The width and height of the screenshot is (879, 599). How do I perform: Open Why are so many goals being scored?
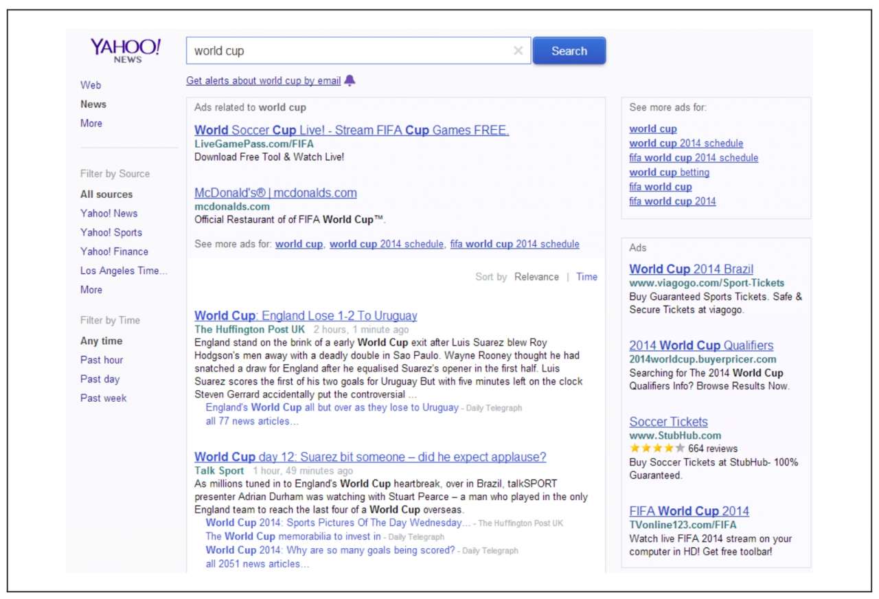click(330, 550)
